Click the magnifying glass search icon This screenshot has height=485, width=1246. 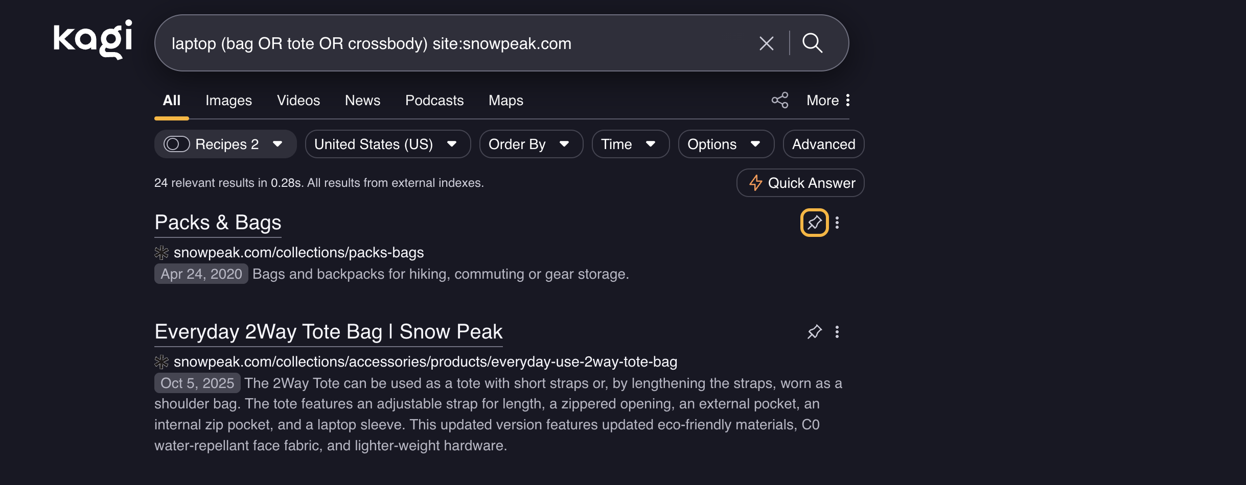click(x=812, y=43)
